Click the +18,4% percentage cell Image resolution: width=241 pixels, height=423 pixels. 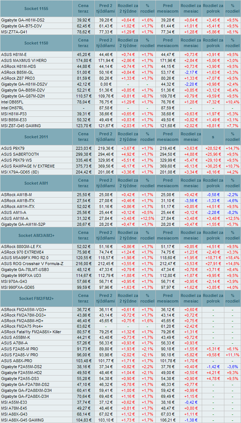click(232, 258)
